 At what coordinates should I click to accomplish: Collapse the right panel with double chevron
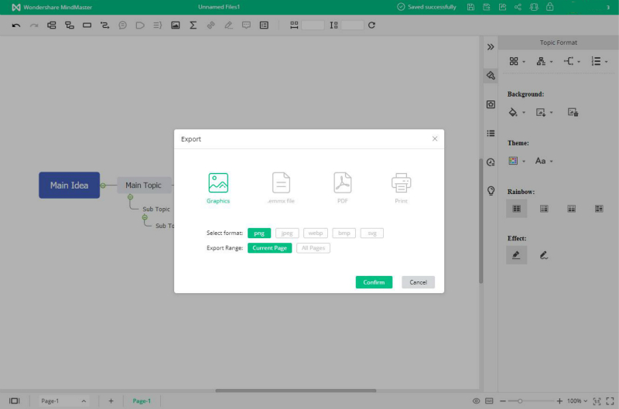[490, 47]
